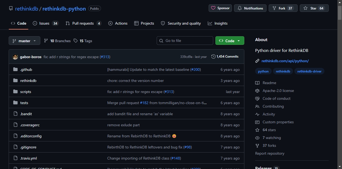Open the .gitignore file
Image resolution: width=342 pixels, height=169 pixels.
click(28, 147)
